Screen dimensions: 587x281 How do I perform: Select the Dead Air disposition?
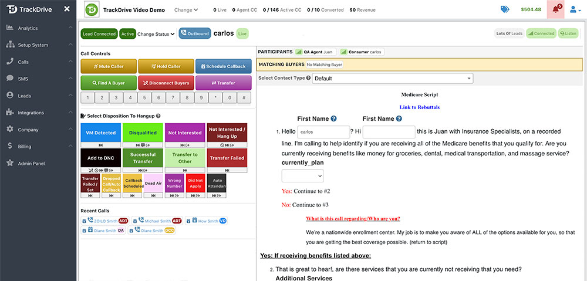pyautogui.click(x=153, y=184)
